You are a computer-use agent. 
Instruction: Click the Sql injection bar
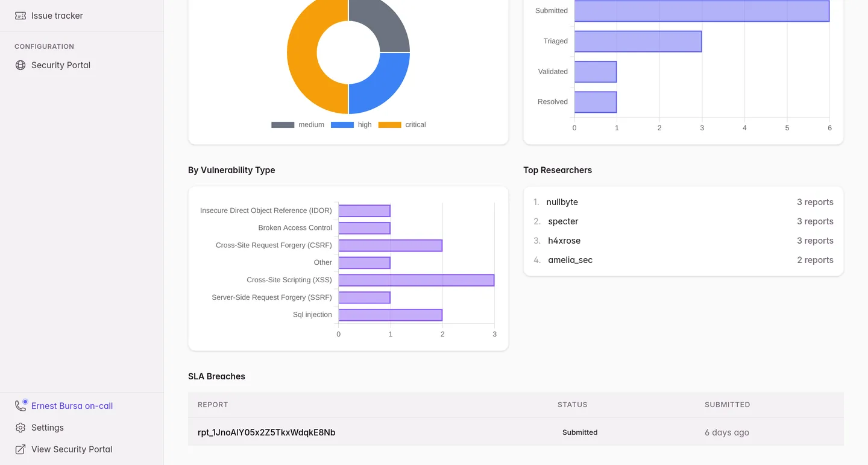[391, 315]
